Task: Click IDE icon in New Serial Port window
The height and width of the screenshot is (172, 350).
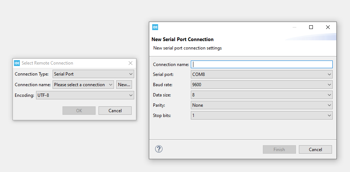Action: point(155,27)
